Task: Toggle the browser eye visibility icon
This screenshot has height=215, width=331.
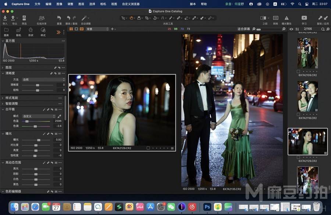Action: (291, 29)
